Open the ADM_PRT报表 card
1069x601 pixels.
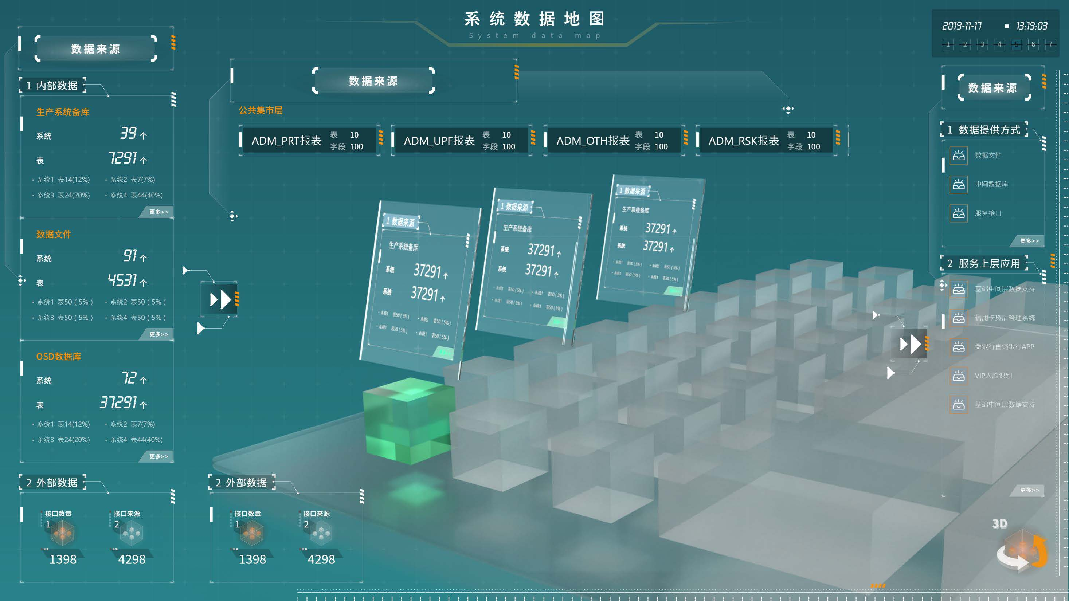point(309,141)
